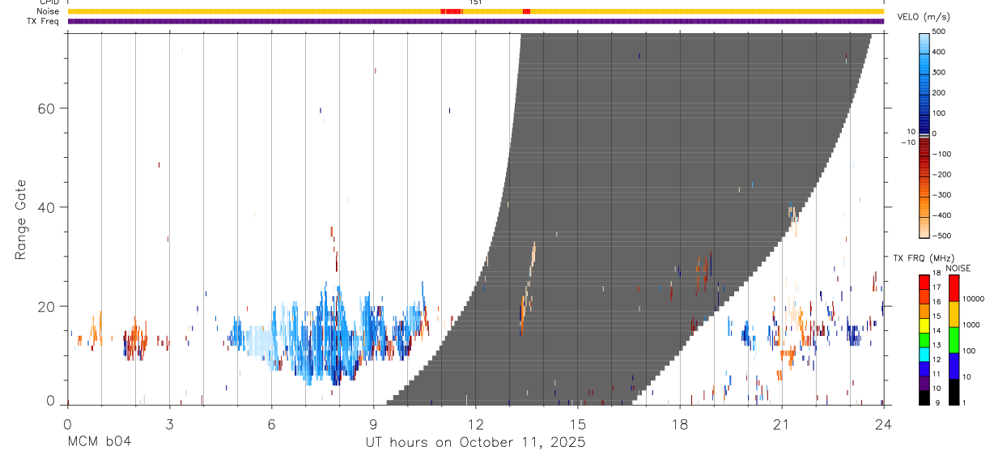The image size is (994, 459).
Task: Click the yellow 14–15 MHz TX FRQ swatch
Action: pos(924,324)
